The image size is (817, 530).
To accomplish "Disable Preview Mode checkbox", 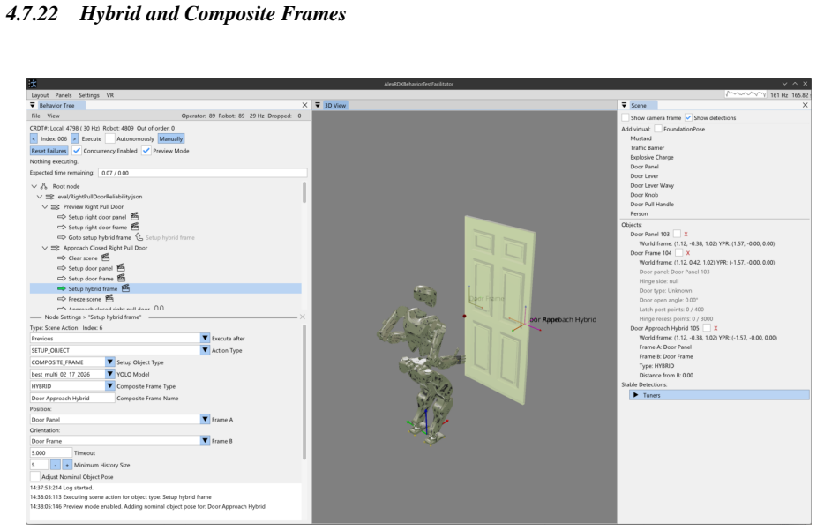I will [146, 151].
